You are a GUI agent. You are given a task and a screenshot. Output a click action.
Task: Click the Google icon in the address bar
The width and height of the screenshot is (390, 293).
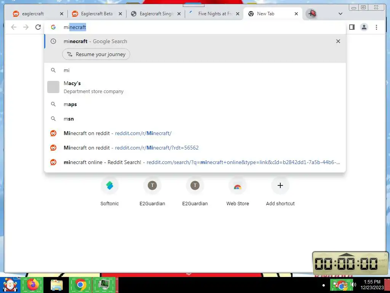tap(53, 27)
